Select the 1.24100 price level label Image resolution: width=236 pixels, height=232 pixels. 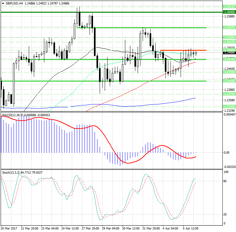click(x=229, y=81)
